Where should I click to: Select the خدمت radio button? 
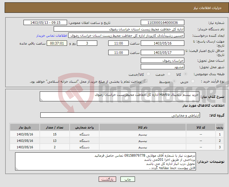pyautogui.click(x=169, y=74)
